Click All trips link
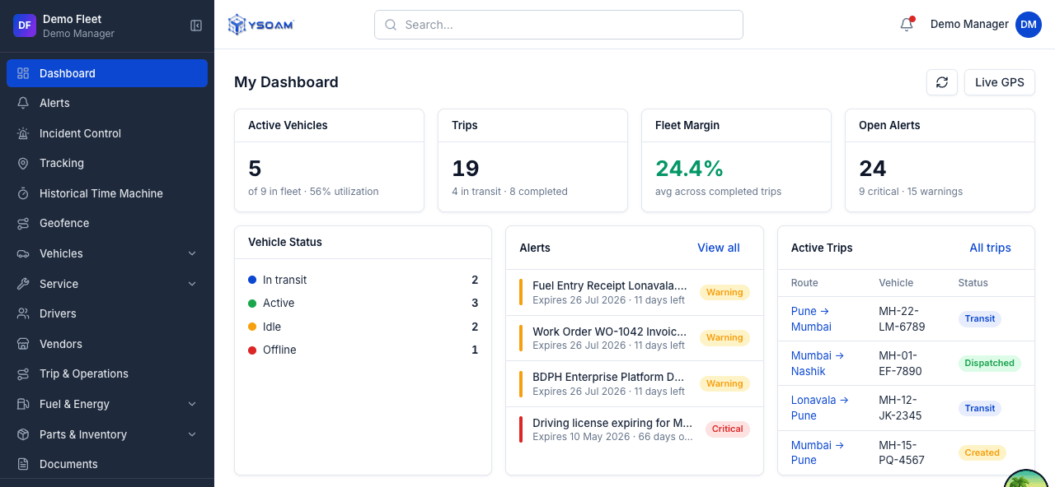The width and height of the screenshot is (1055, 487). coord(990,248)
